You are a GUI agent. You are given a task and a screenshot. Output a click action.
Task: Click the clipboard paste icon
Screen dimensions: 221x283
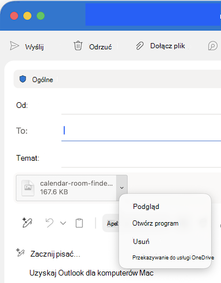point(79,223)
